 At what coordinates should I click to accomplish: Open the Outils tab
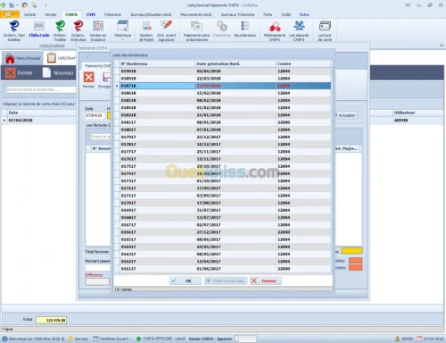(x=285, y=14)
